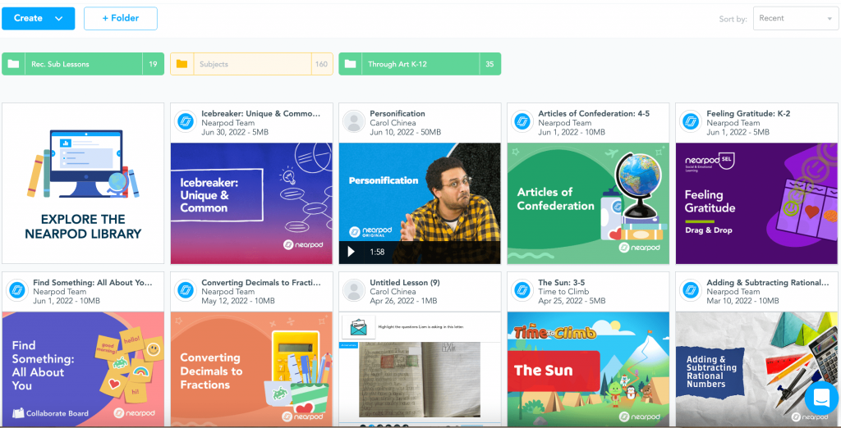Image resolution: width=841 pixels, height=428 pixels.
Task: Open the Sort by Recent dropdown
Action: pos(795,18)
